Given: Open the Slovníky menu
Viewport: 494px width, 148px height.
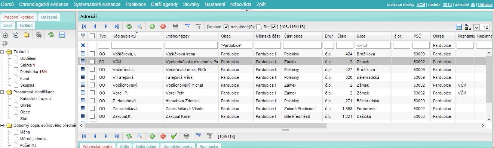Looking at the screenshot, I should coord(191,4).
